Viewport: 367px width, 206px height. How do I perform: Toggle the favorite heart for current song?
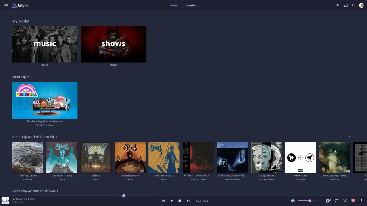pyautogui.click(x=353, y=201)
